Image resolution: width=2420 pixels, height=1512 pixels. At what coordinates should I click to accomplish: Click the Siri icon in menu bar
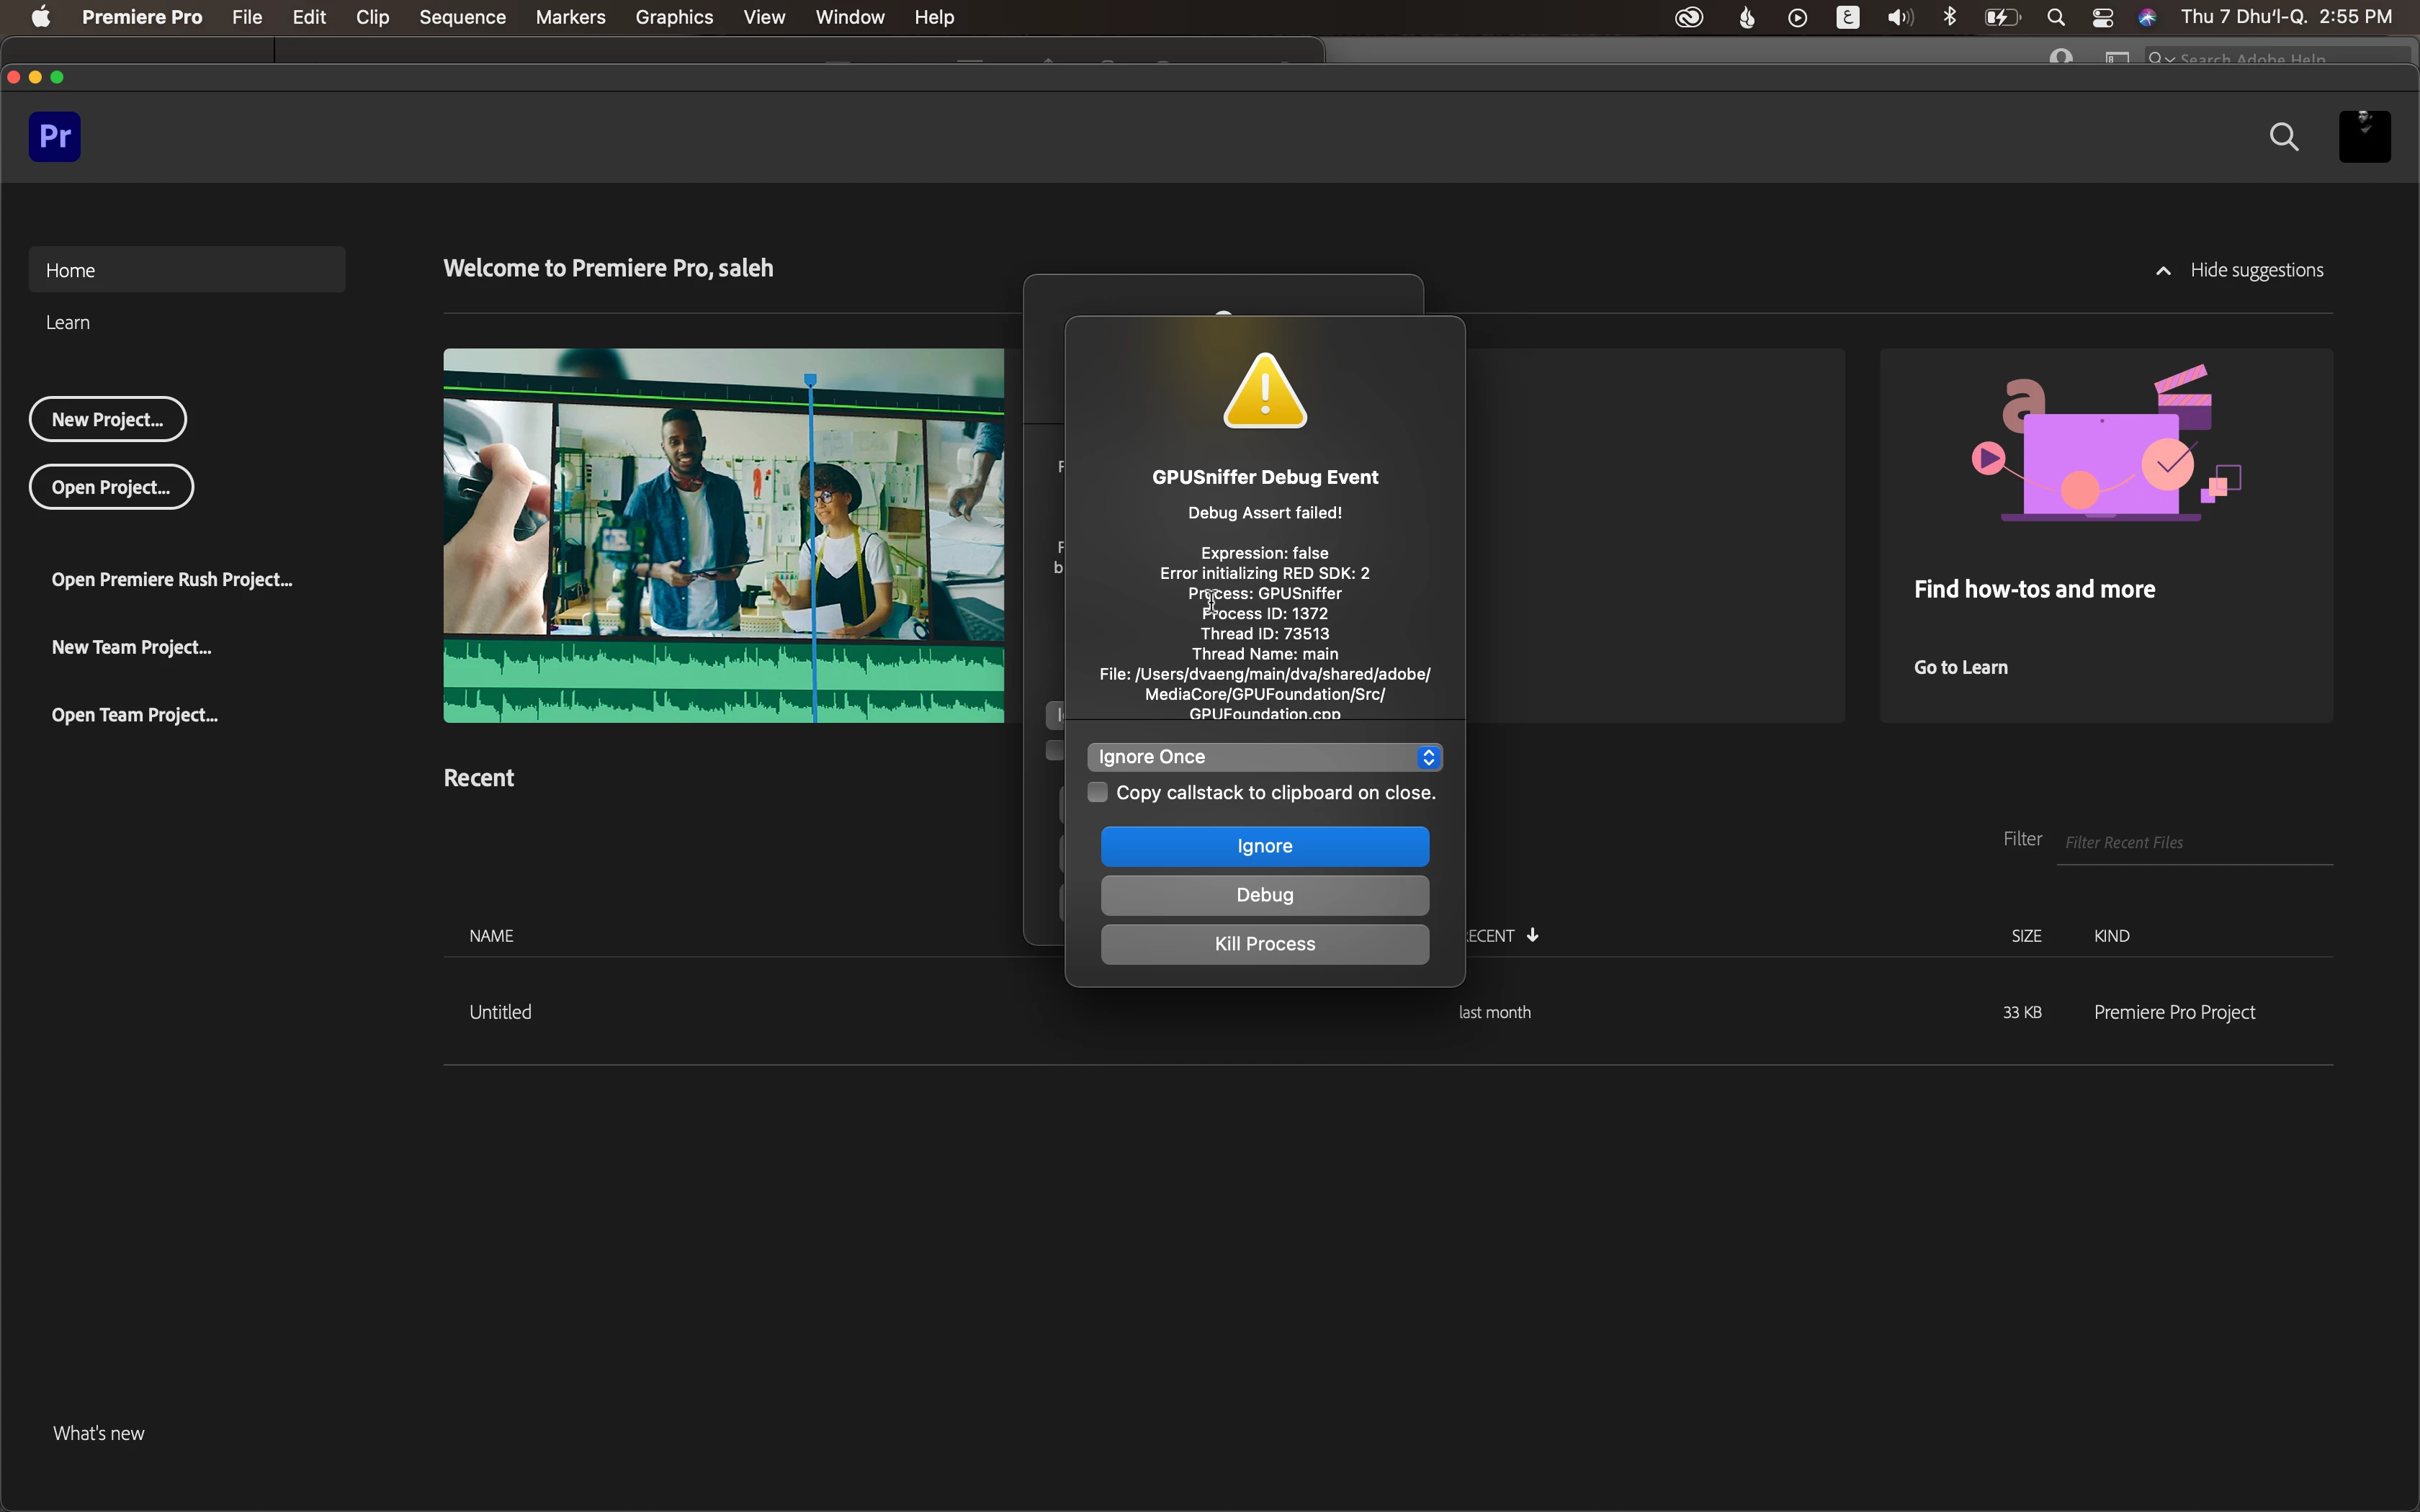(2148, 17)
